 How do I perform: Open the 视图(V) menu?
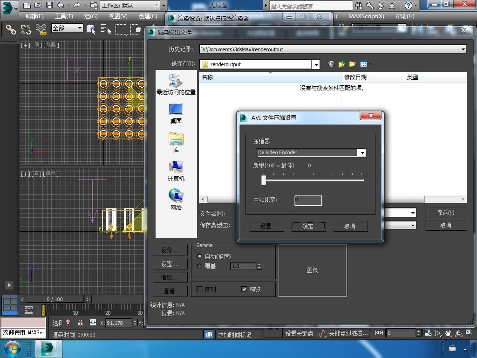pos(118,16)
